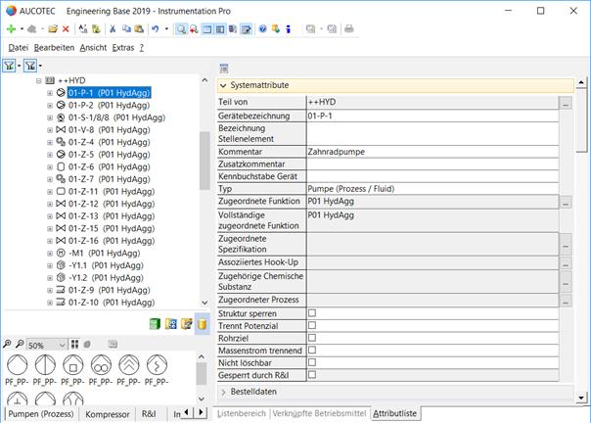This screenshot has width=591, height=423.
Task: Click the rename A-to-B toolbar icon
Action: coord(83,29)
